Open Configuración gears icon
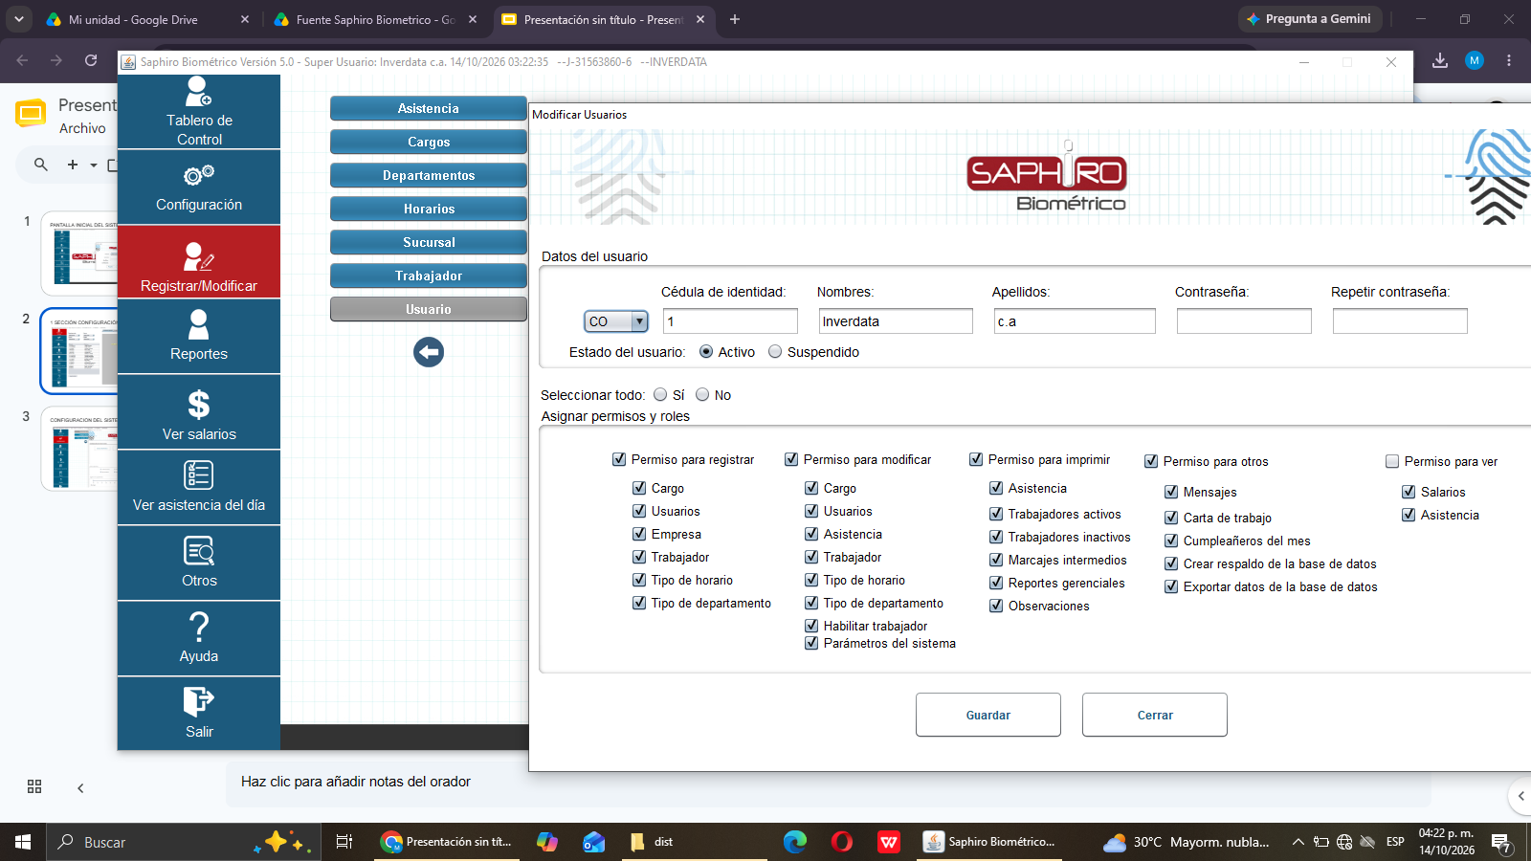The width and height of the screenshot is (1531, 861). [x=199, y=176]
